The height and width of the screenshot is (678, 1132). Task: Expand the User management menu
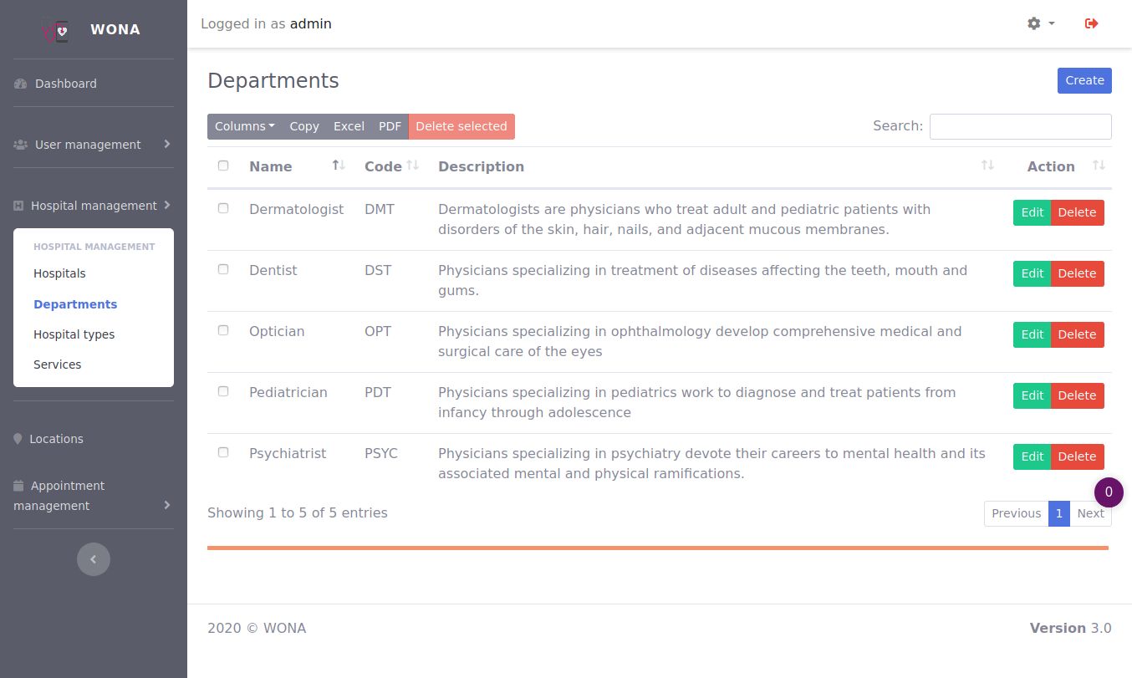coord(94,145)
